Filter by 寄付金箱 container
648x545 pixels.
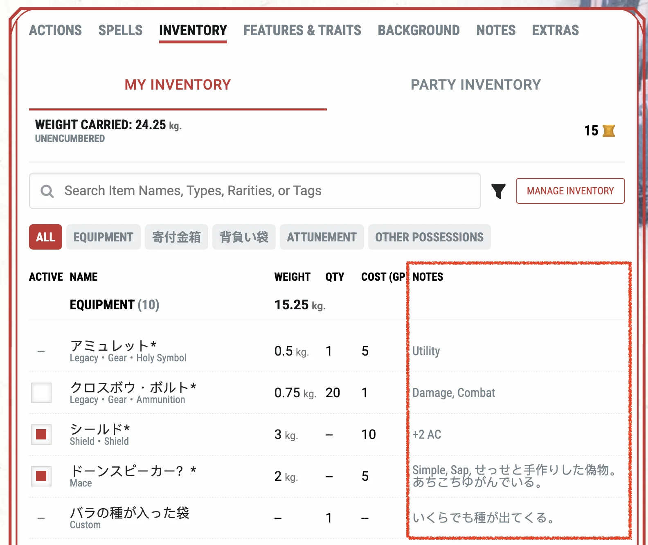(176, 237)
